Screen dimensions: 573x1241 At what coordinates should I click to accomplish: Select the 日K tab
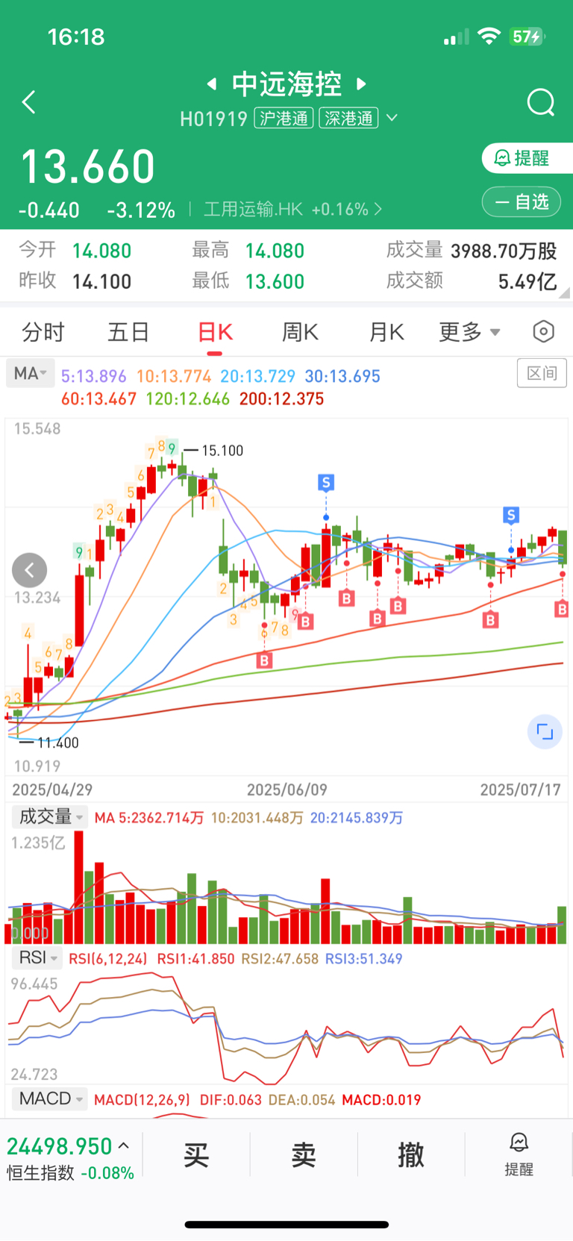coord(215,332)
